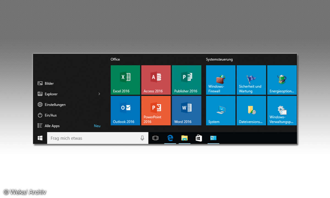Click the Systemsteuerung group heading
This screenshot has width=330, height=198.
click(219, 59)
